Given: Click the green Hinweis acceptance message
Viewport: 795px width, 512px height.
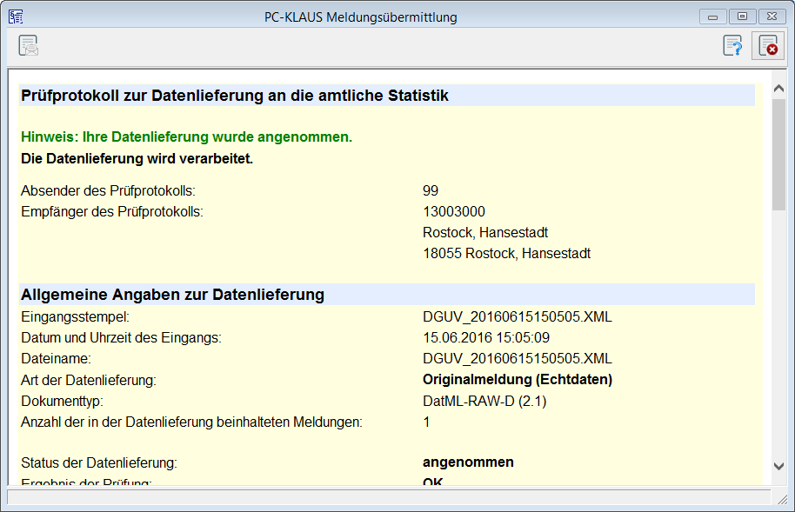Looking at the screenshot, I should (186, 137).
